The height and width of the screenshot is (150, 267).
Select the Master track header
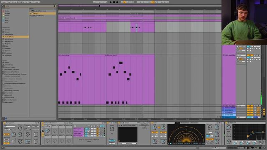(229, 117)
